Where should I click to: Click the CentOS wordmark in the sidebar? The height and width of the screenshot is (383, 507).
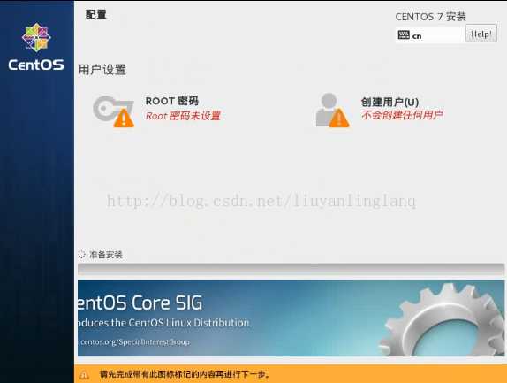tap(36, 65)
